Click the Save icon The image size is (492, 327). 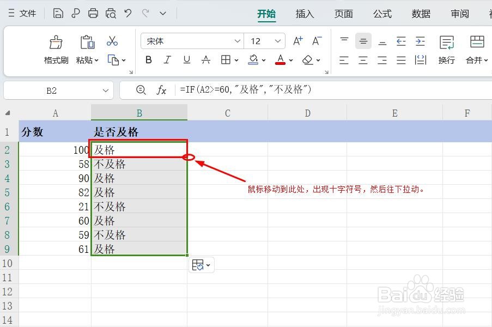pos(58,13)
